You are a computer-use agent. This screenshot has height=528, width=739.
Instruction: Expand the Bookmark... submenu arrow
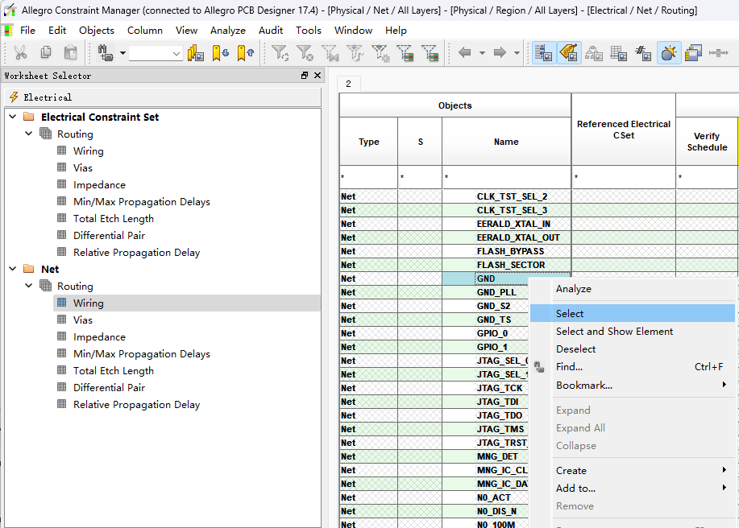(724, 385)
